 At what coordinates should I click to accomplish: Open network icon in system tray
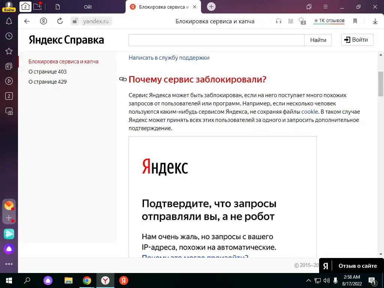[318, 280]
